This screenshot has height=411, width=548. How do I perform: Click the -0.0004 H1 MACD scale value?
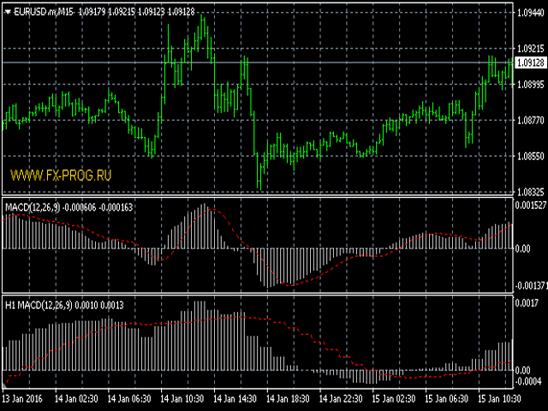coord(530,380)
